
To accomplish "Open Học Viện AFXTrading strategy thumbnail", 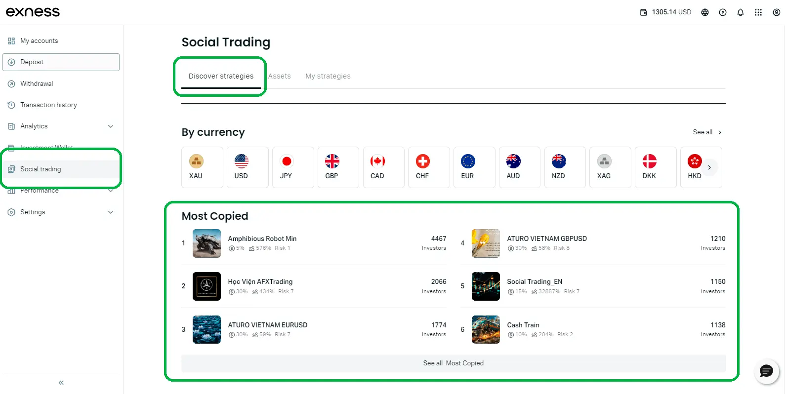I will click(207, 286).
